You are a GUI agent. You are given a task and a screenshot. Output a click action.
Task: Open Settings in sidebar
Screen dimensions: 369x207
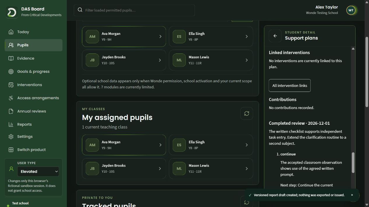34,136
